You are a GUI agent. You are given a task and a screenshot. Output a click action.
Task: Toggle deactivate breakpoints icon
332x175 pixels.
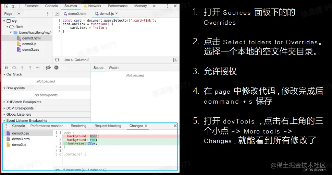tap(48, 68)
